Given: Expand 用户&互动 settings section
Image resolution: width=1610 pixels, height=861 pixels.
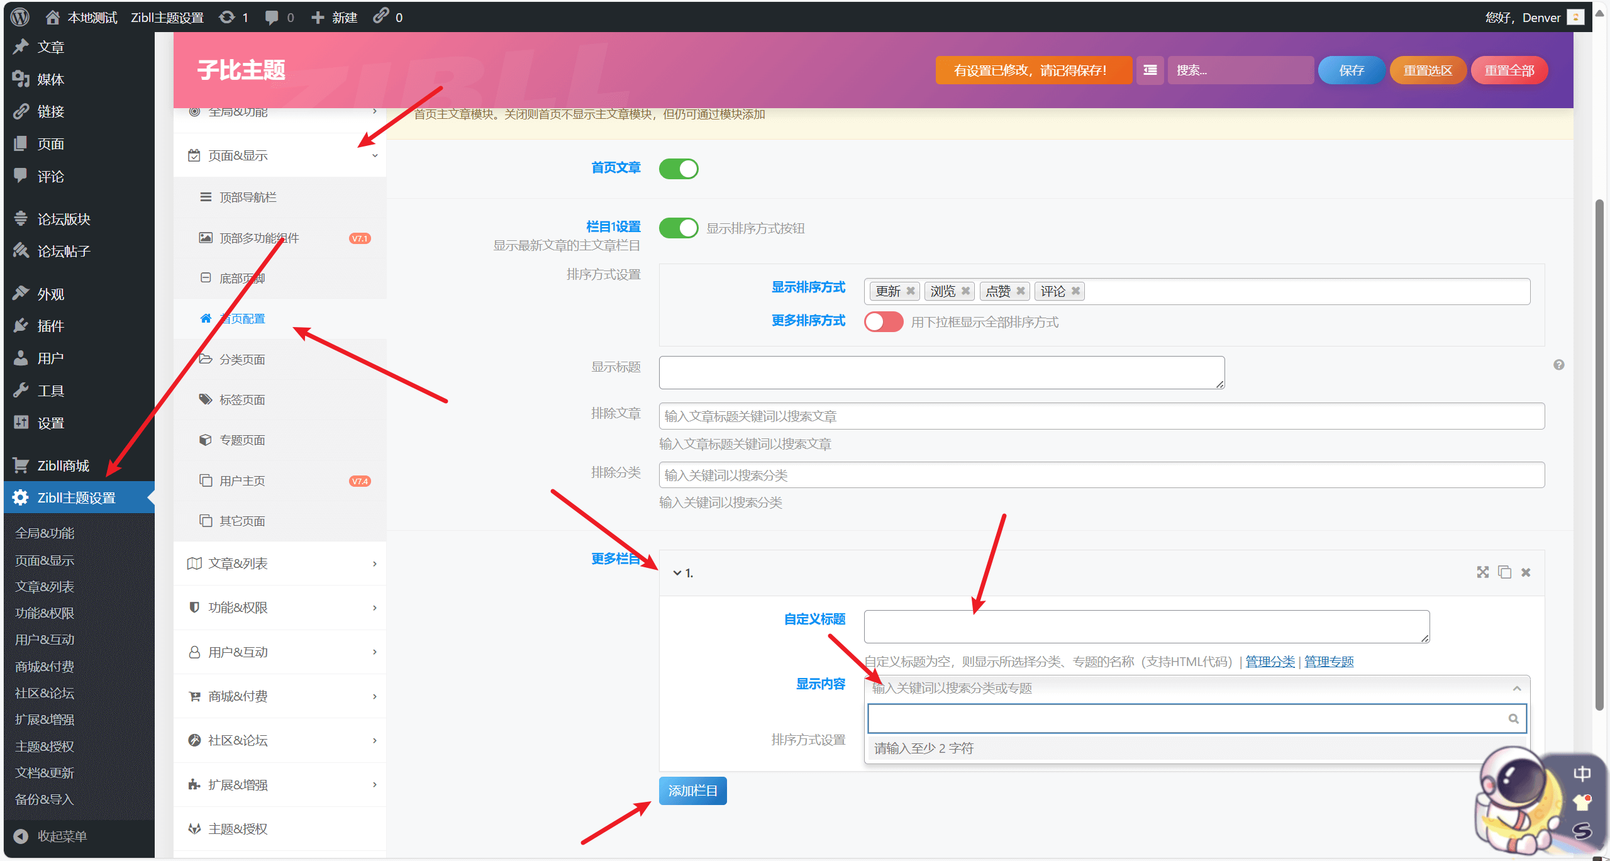Looking at the screenshot, I should (x=280, y=652).
